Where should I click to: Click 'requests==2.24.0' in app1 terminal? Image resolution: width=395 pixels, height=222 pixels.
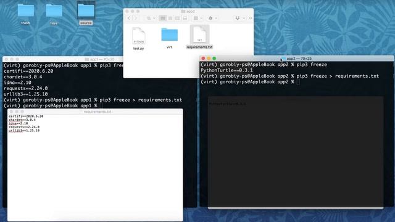point(26,88)
